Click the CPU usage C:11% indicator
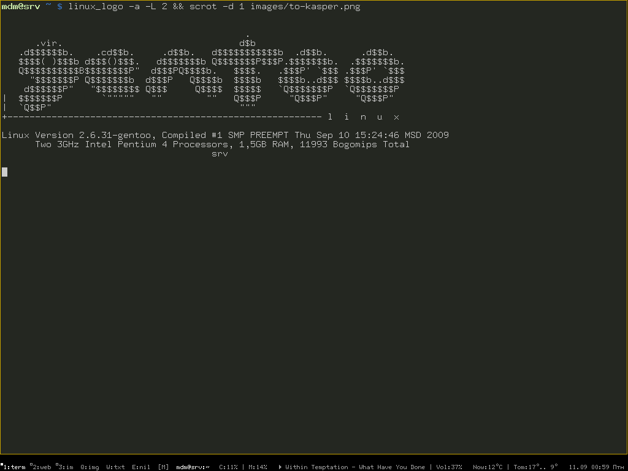 point(229,467)
